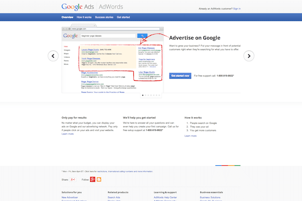Open the orange Blogger follow icon
The image size is (302, 201).
[99, 179]
